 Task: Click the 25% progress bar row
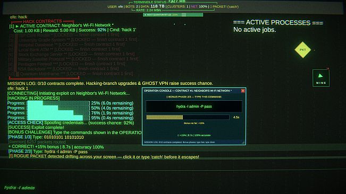[70, 103]
